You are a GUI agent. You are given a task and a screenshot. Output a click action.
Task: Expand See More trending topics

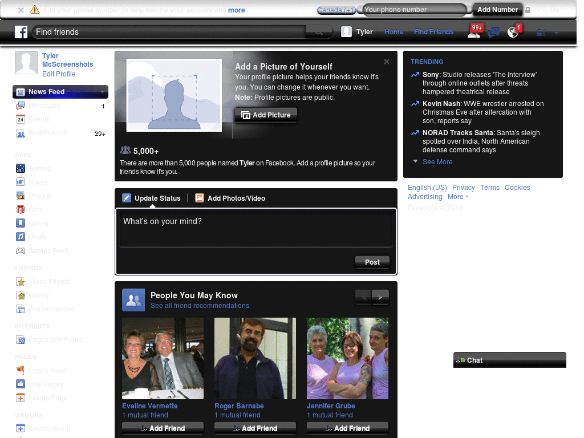[x=437, y=161]
